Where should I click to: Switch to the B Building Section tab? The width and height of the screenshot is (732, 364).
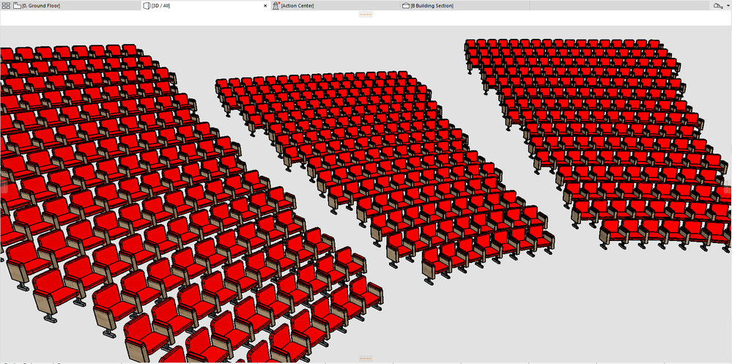pyautogui.click(x=465, y=6)
